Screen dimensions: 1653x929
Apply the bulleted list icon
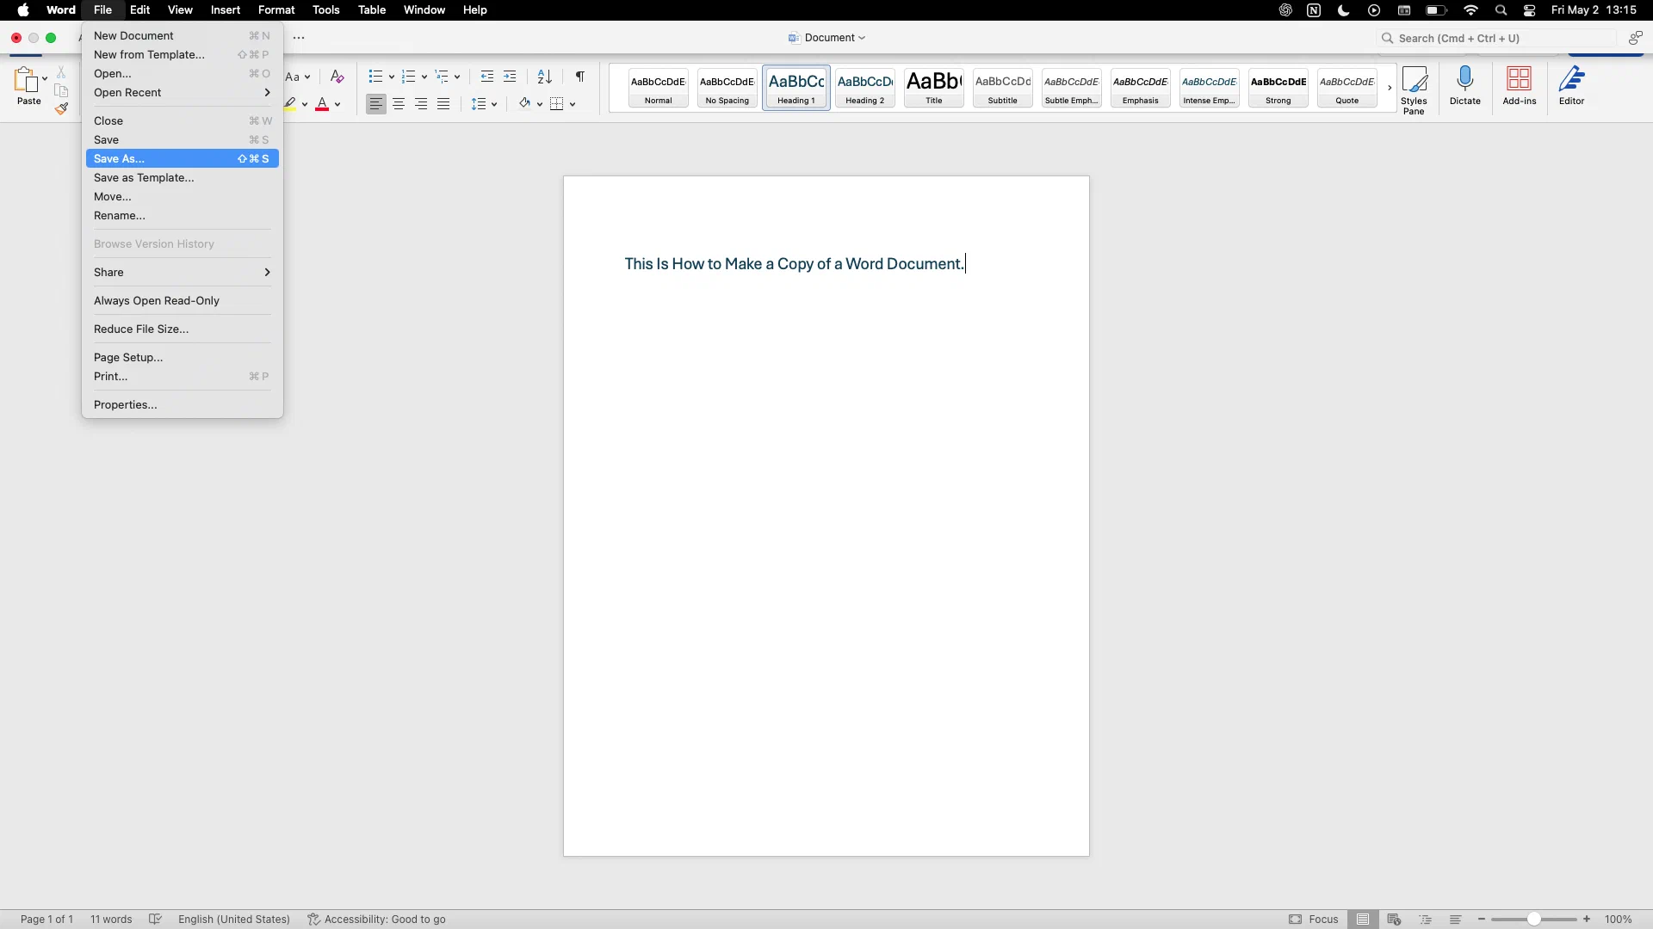click(375, 77)
